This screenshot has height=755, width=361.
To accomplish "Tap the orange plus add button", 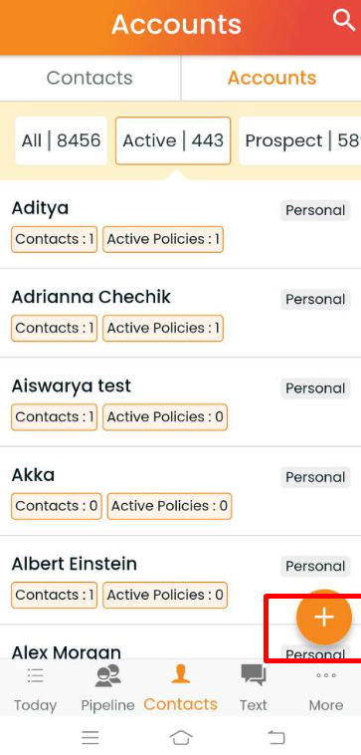I will point(324,617).
